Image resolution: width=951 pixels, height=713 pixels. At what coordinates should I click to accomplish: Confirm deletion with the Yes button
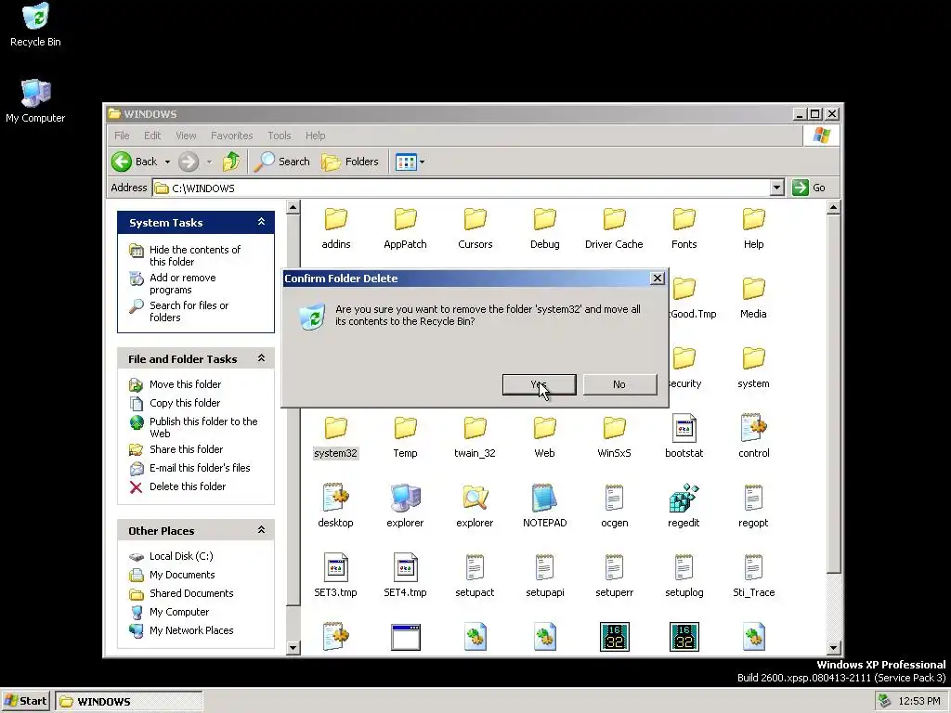(x=540, y=384)
